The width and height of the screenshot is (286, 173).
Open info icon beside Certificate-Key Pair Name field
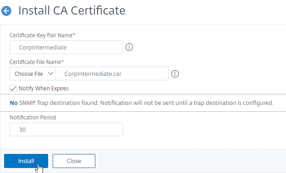(x=129, y=47)
